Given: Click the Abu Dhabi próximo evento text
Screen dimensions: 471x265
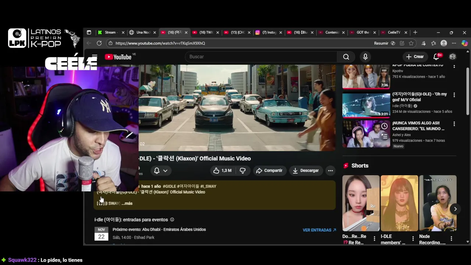Looking at the screenshot, I should pos(159,230).
